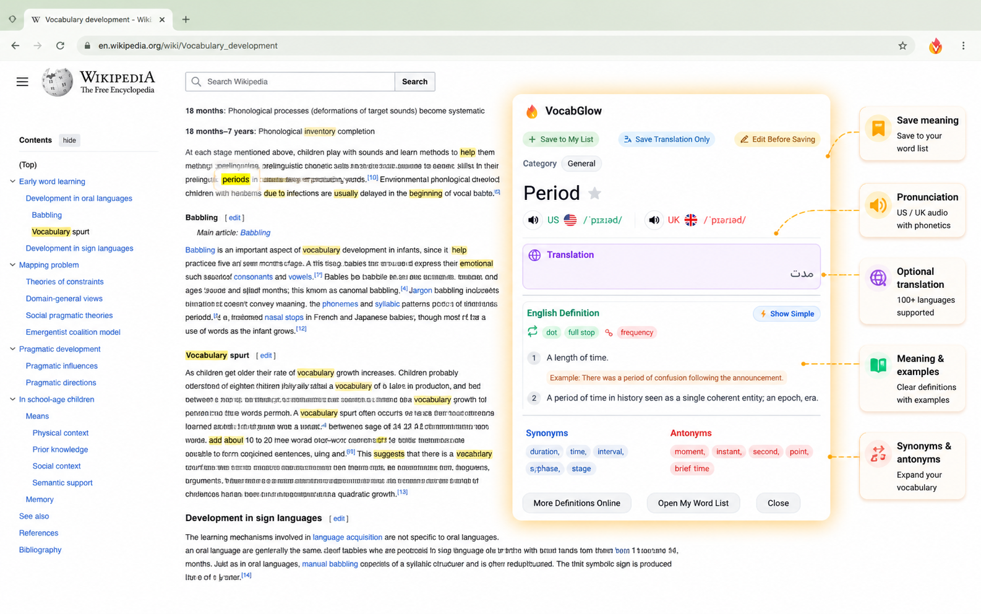Screen dimensions: 981x614
Task: Click the Wikipedia globe logo
Action: (57, 82)
